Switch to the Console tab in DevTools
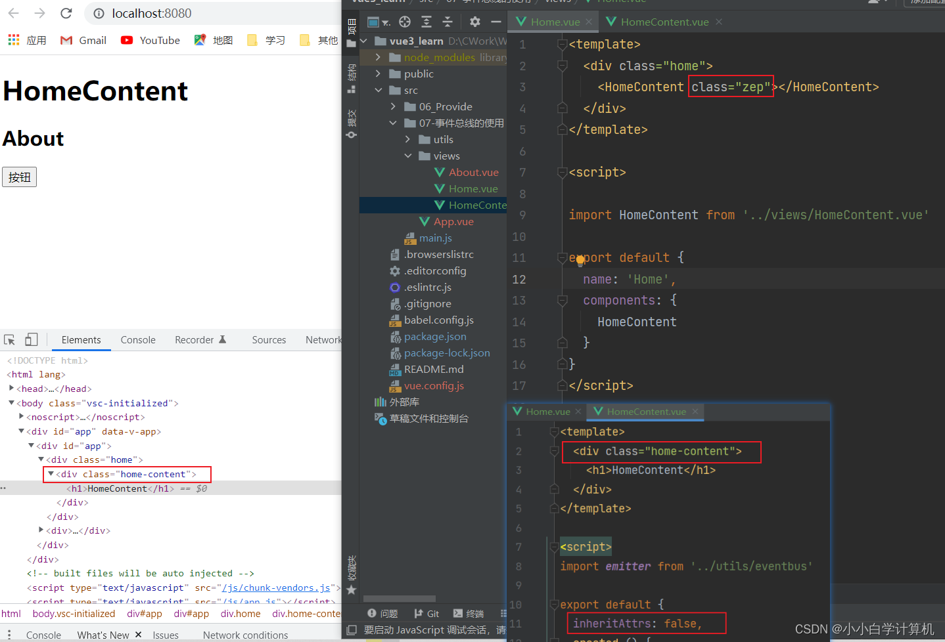Image resolution: width=945 pixels, height=642 pixels. pos(138,339)
